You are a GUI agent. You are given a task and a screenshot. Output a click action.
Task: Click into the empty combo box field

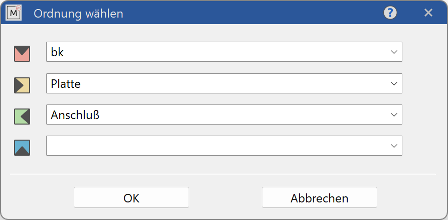tap(201, 146)
